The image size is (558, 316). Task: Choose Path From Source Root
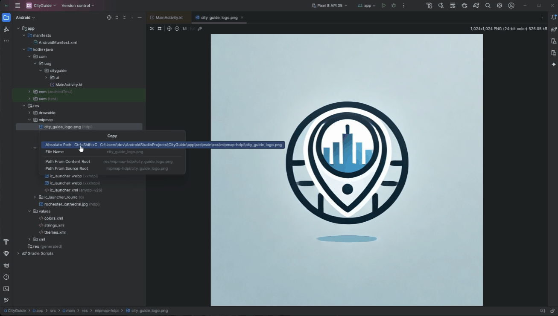112,168
